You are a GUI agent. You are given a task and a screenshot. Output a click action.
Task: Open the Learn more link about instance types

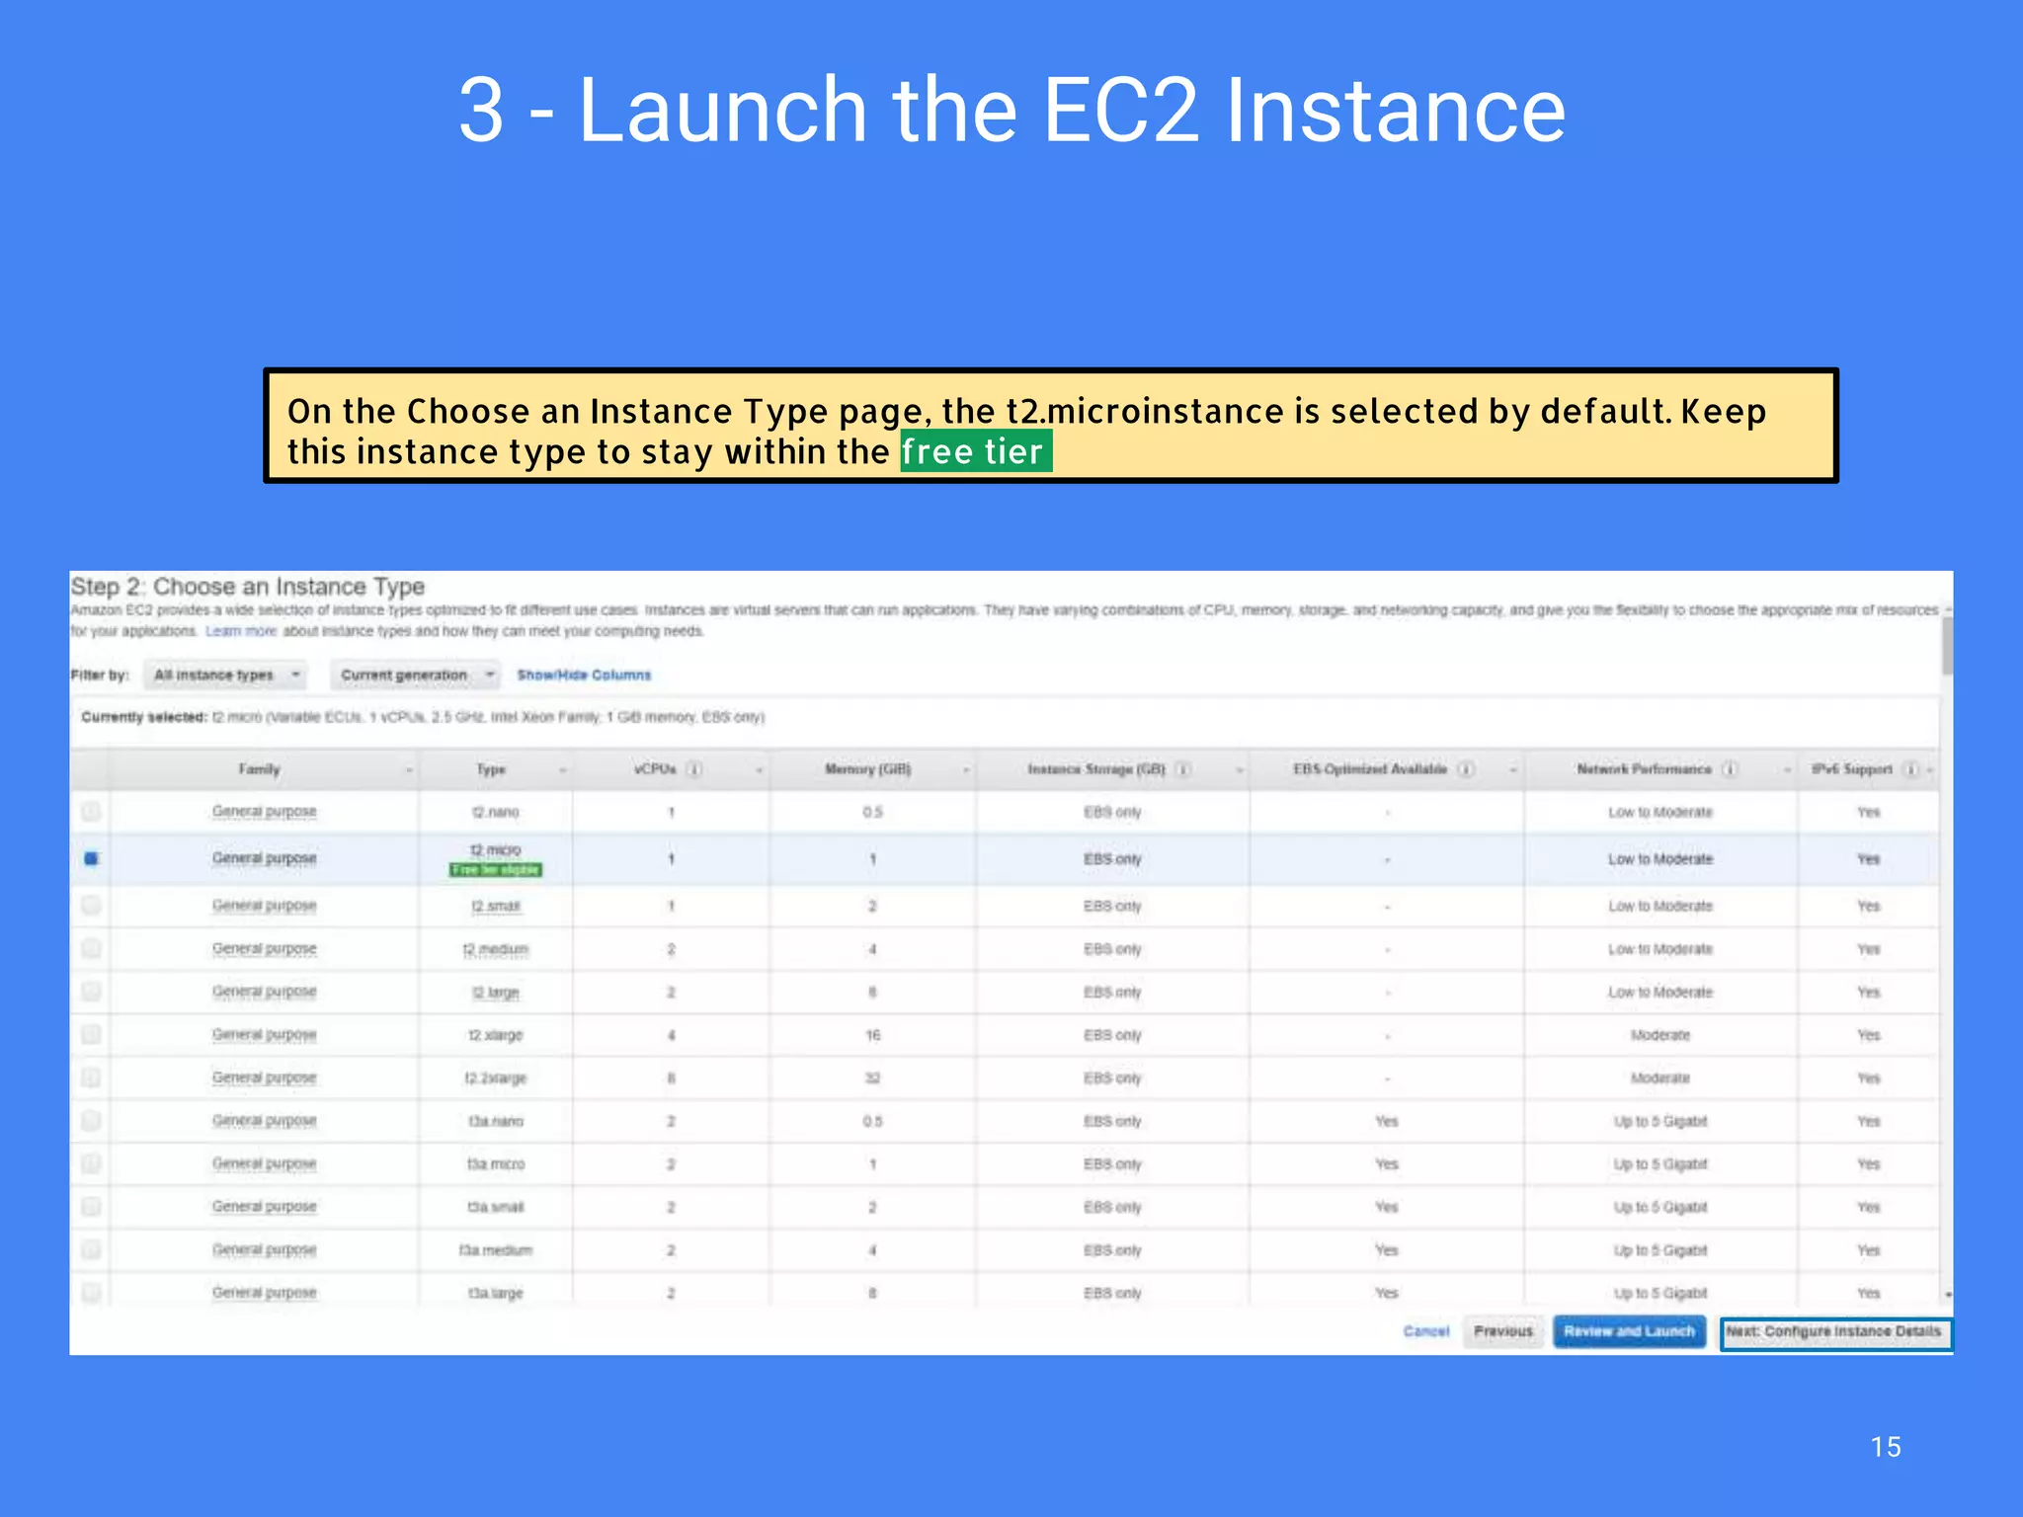point(241,631)
